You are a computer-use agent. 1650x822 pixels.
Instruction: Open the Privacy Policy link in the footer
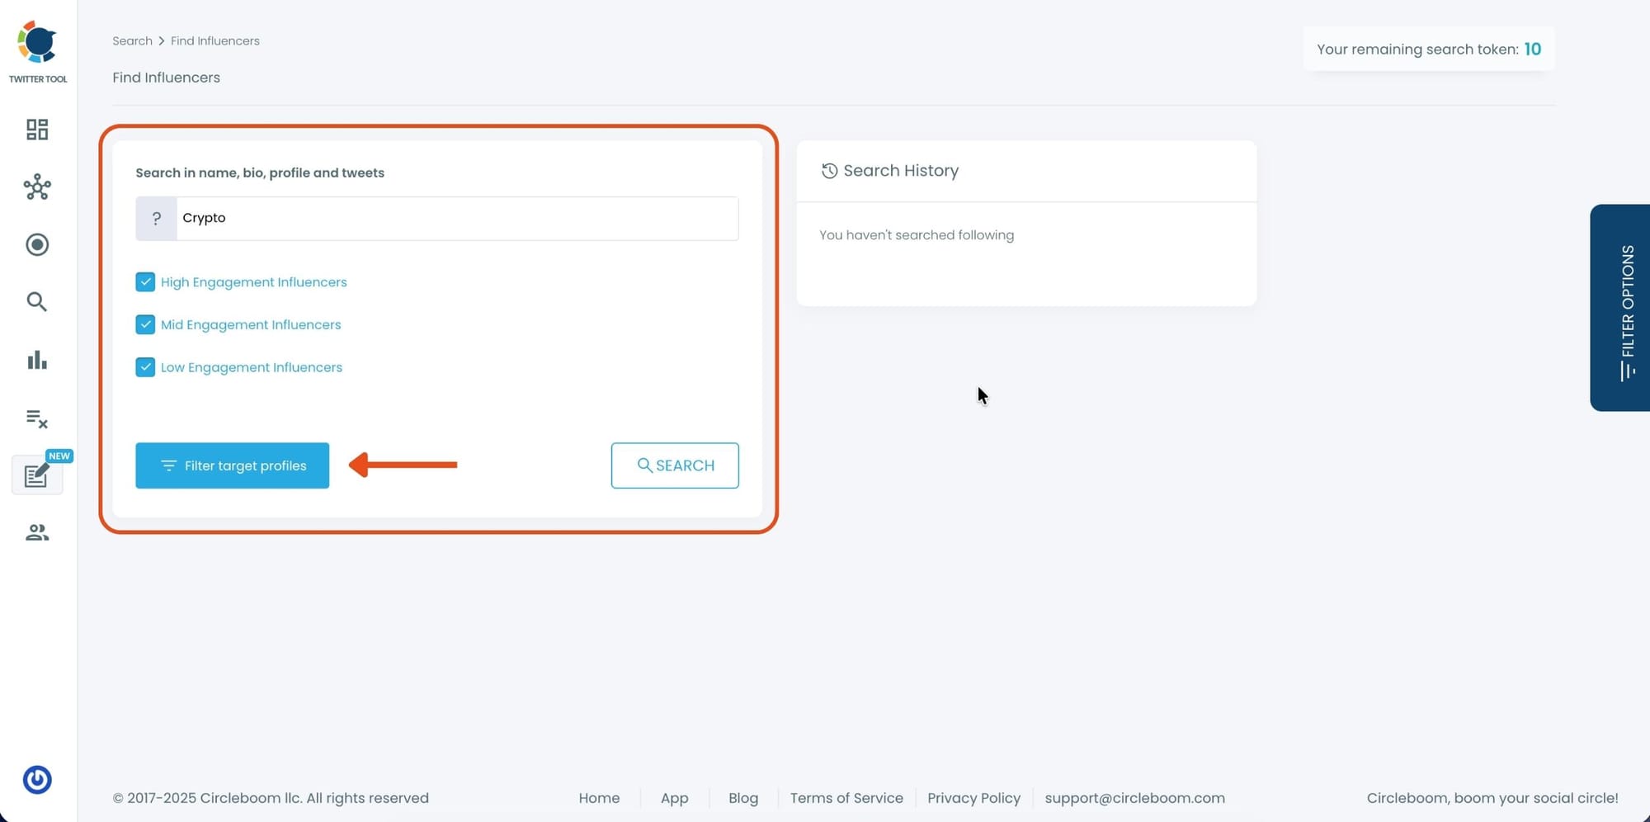pyautogui.click(x=973, y=798)
